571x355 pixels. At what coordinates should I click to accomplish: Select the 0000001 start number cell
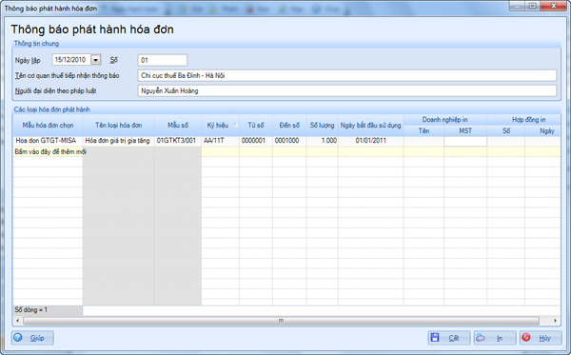(256, 141)
